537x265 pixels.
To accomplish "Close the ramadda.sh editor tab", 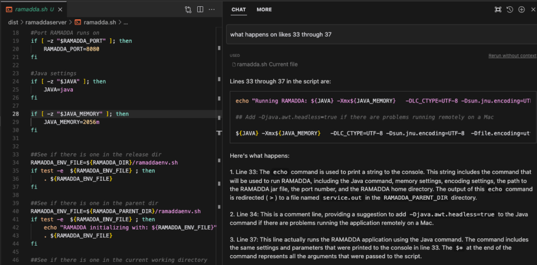I will click(60, 9).
